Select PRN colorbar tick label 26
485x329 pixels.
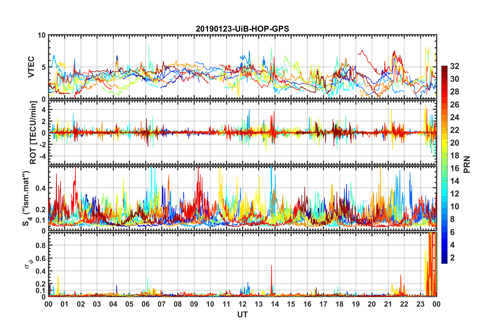(454, 104)
